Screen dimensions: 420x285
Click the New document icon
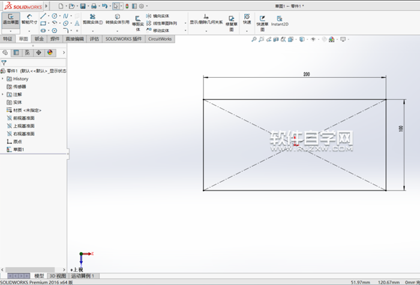point(61,6)
